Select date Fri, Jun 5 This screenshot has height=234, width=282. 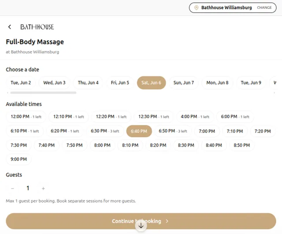click(120, 83)
